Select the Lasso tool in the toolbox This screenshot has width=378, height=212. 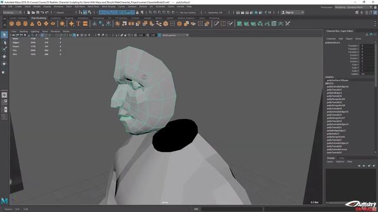[4, 42]
